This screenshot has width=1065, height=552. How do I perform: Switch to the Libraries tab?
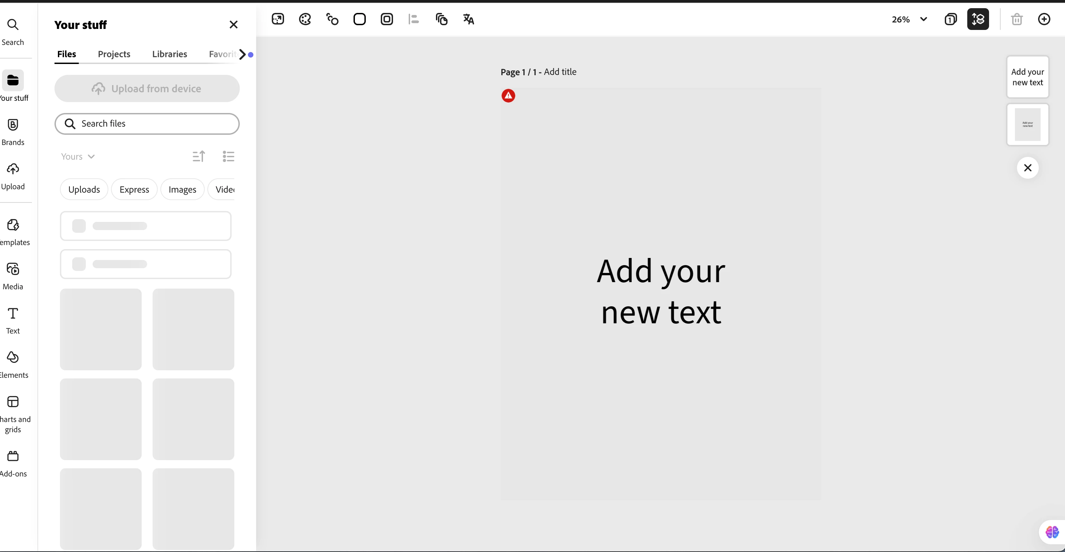[170, 54]
